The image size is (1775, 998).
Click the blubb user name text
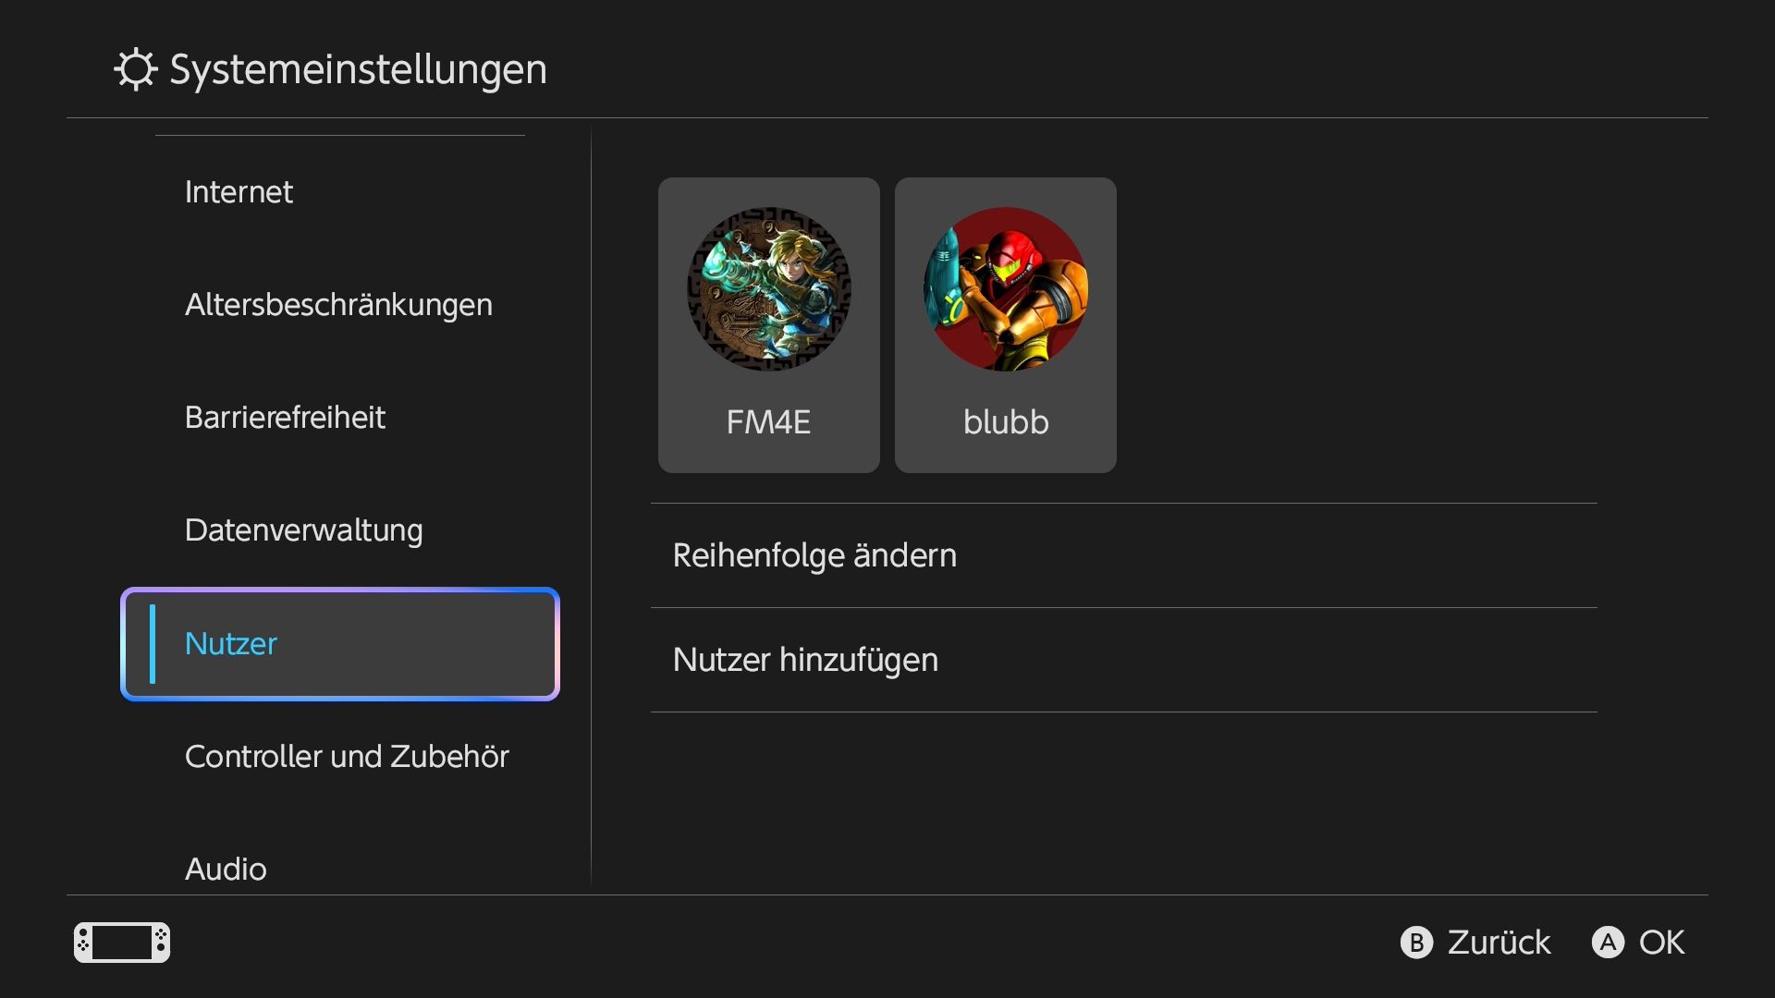[x=1006, y=422]
